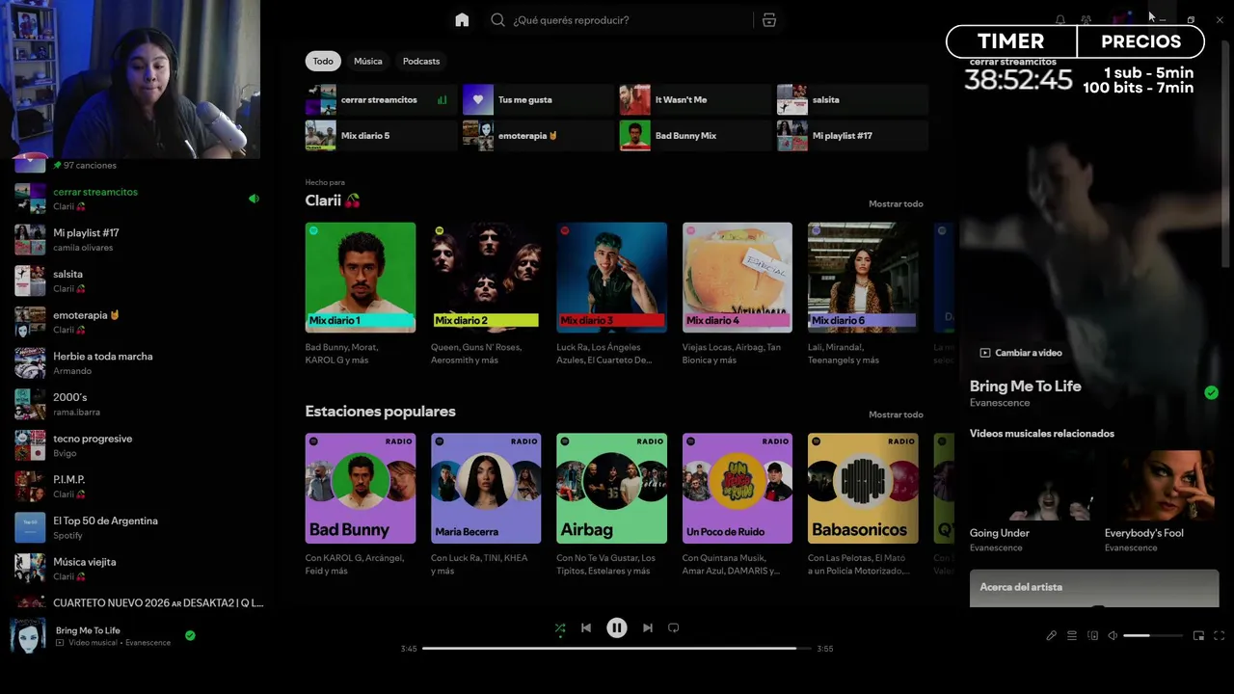Viewport: 1234px width, 694px height.
Task: Pause the current song
Action: click(x=617, y=627)
